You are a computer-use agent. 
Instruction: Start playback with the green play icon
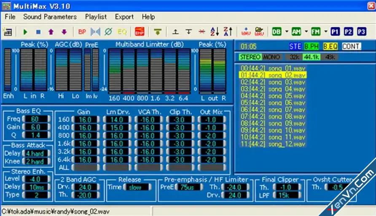click(x=25, y=32)
